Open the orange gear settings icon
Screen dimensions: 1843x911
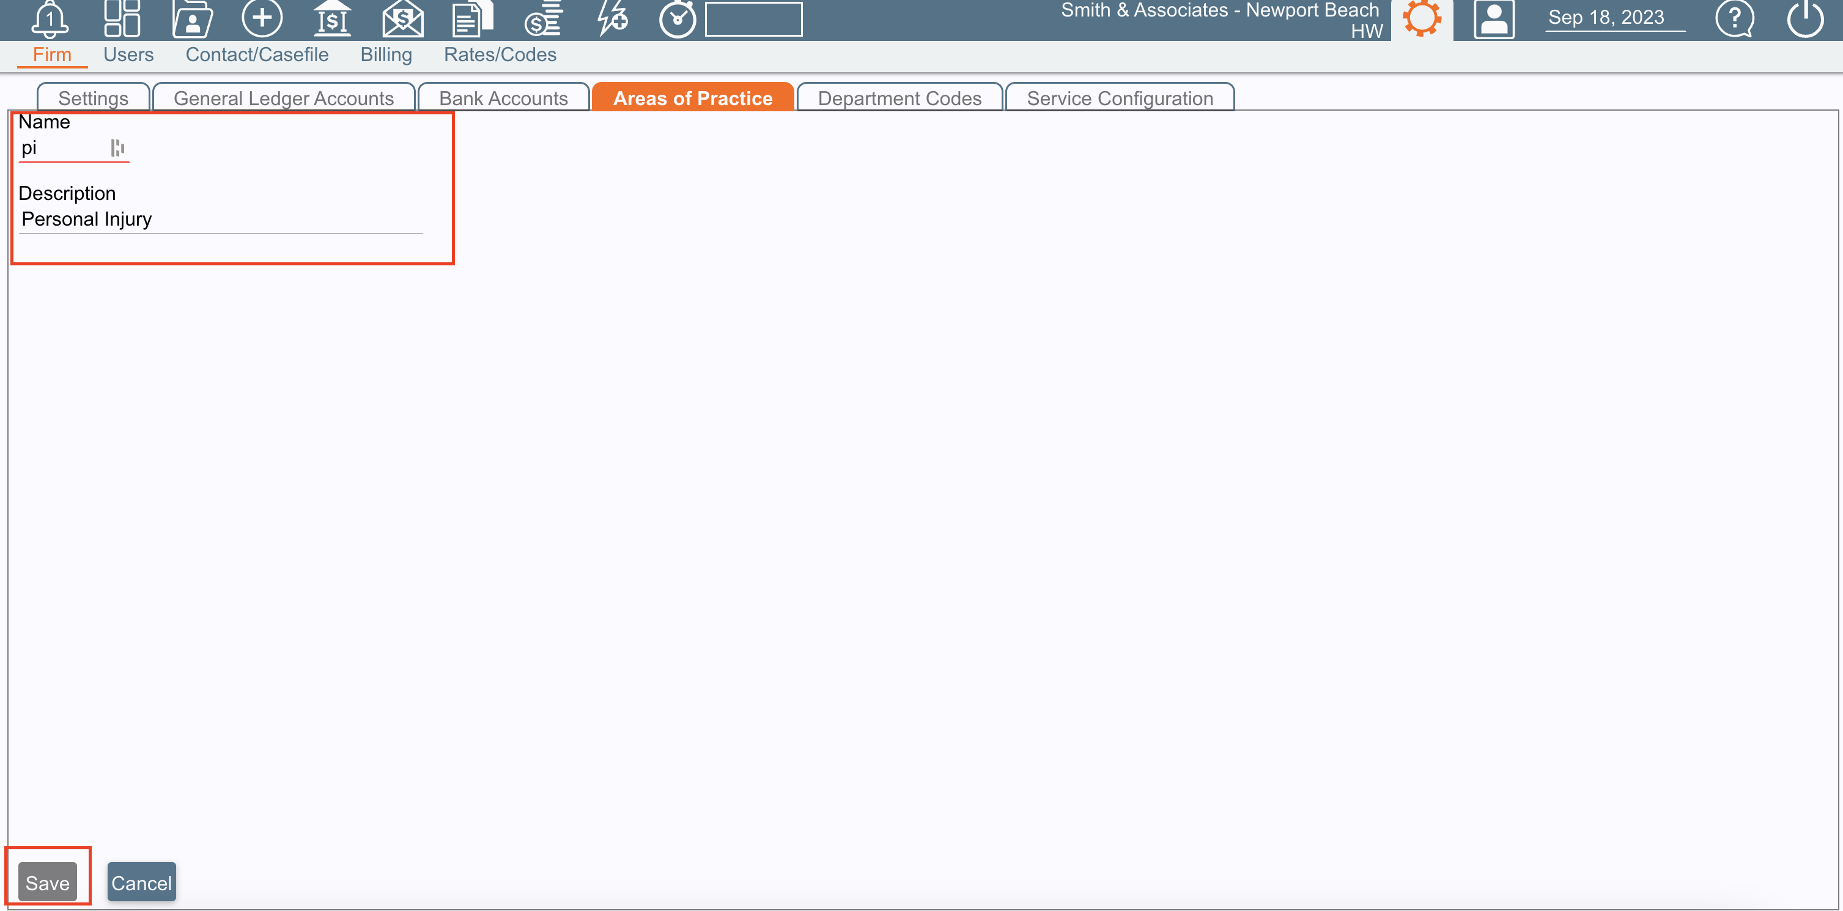[x=1421, y=18]
